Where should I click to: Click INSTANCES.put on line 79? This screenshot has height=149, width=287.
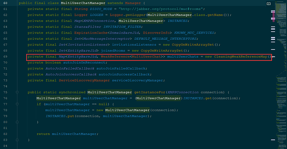point(60,116)
